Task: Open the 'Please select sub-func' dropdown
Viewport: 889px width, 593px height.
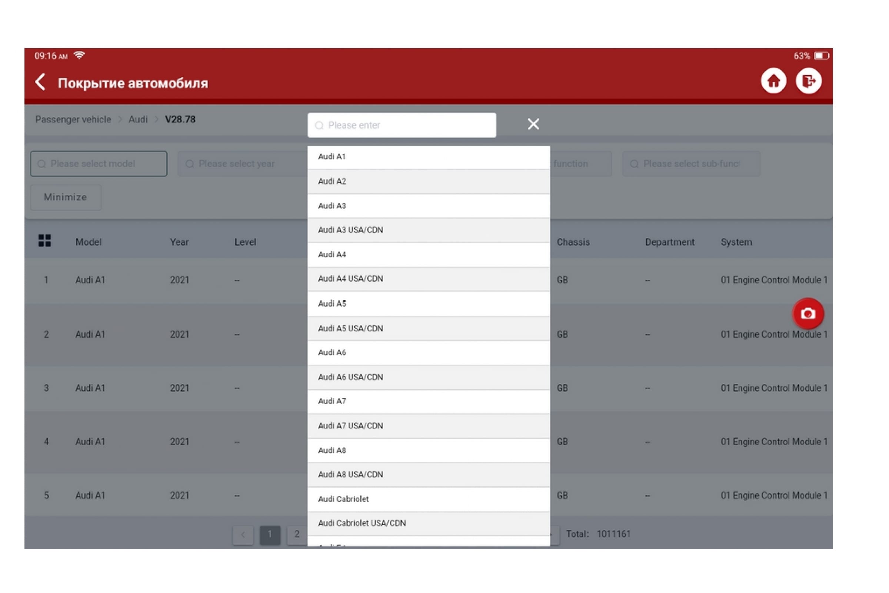Action: (x=691, y=164)
